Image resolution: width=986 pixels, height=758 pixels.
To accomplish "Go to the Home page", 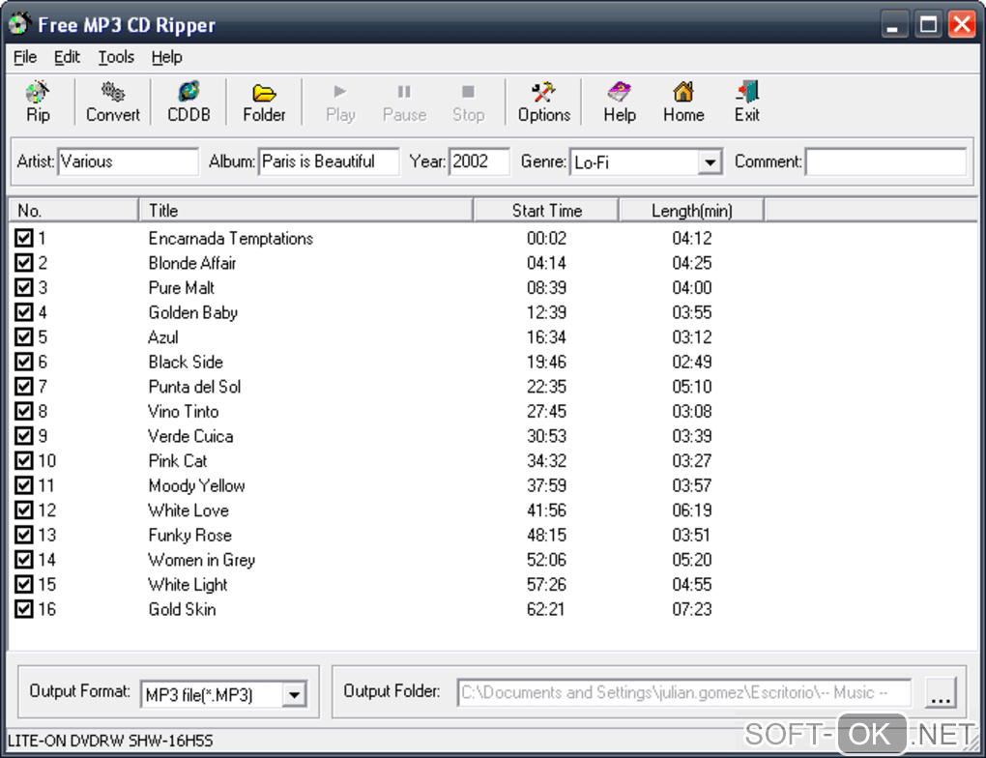I will [x=683, y=102].
